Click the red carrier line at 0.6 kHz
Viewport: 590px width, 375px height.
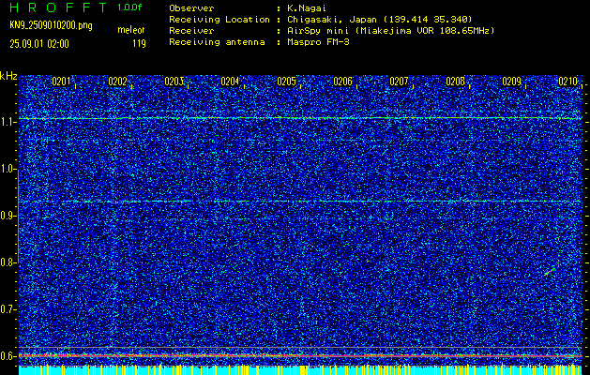point(300,355)
